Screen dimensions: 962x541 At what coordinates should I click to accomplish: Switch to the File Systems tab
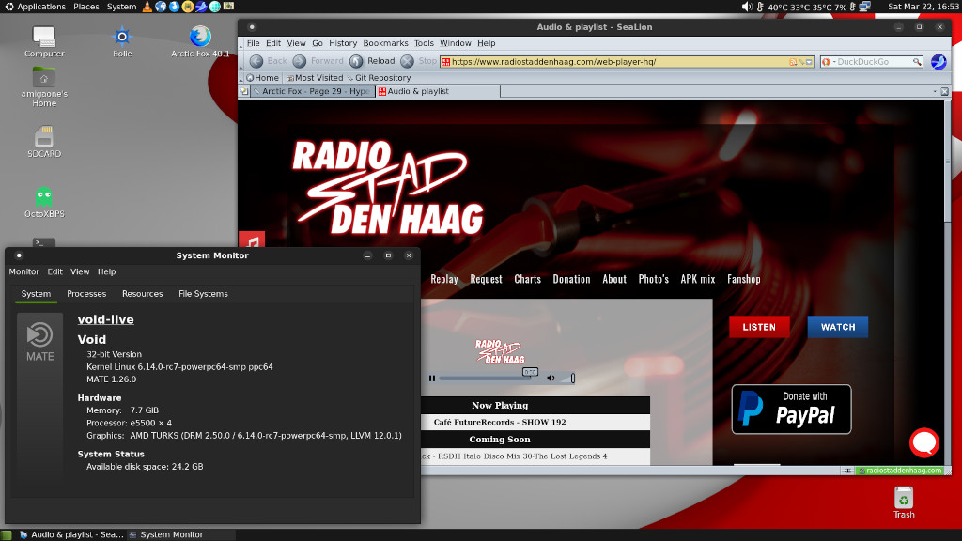203,294
